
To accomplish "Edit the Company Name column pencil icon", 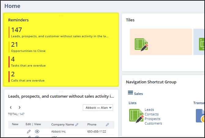I will 77,125.
